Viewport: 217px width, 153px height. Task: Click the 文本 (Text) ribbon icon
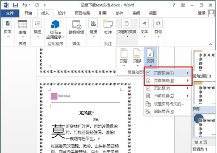click(x=144, y=23)
